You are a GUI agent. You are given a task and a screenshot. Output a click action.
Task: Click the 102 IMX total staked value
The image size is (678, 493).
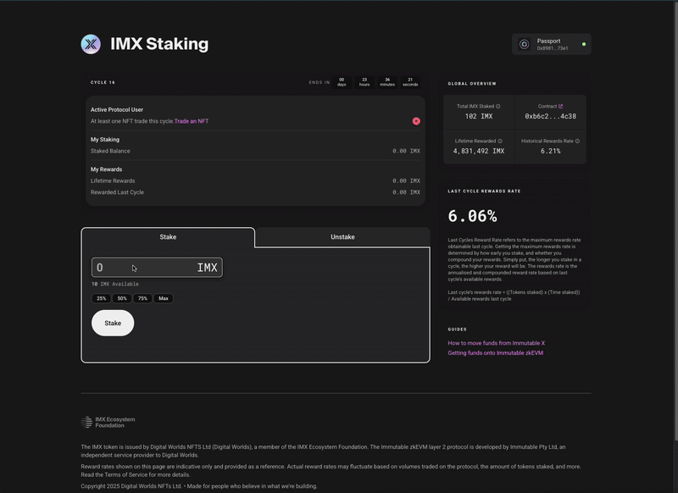[x=479, y=116]
